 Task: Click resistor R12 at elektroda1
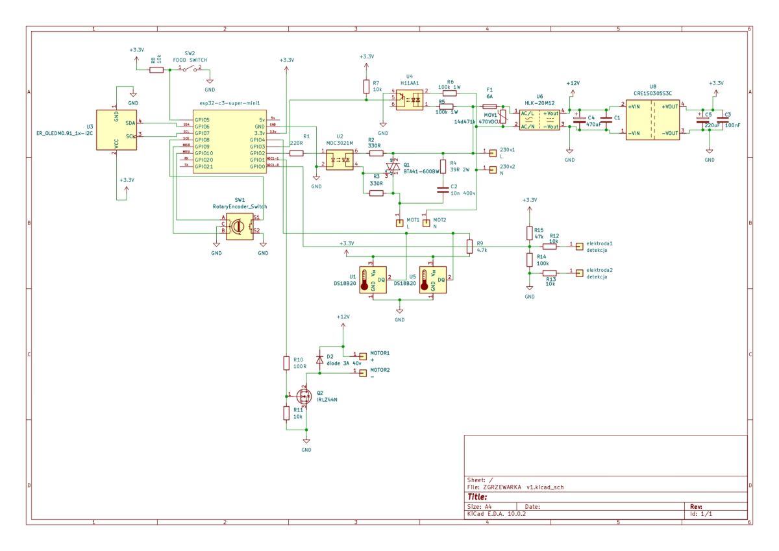pyautogui.click(x=550, y=246)
